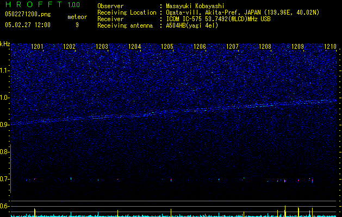The height and width of the screenshot is (217, 342).
Task: Click the date stamp 05.02.27 12:00
Action: pyautogui.click(x=28, y=25)
